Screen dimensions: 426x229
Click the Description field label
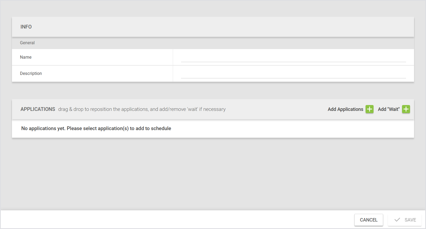(x=31, y=73)
